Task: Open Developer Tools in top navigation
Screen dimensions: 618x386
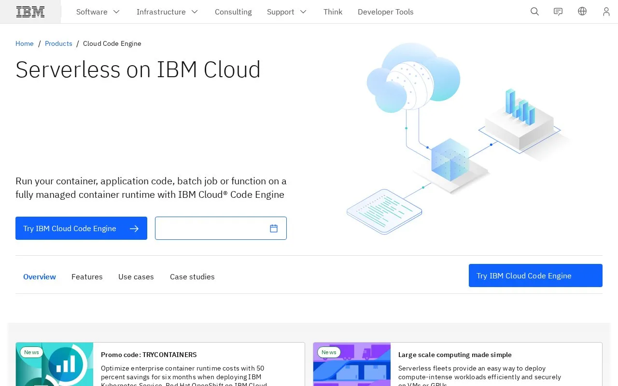Action: pyautogui.click(x=385, y=12)
